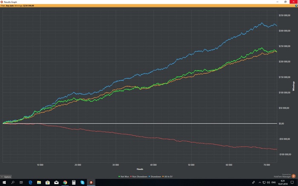
Task: Click the 10 000 hands tick label
Action: pos(40,165)
